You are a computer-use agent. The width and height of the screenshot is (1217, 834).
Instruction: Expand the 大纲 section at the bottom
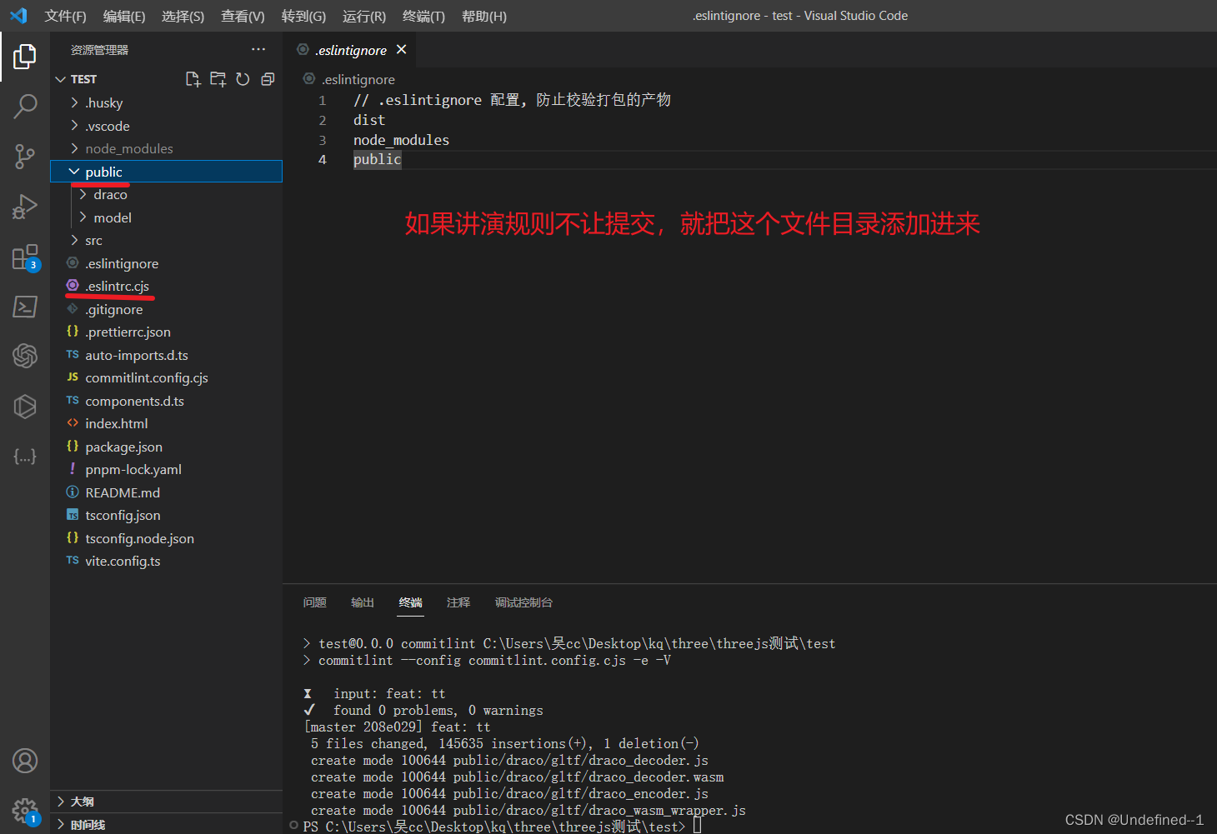click(83, 801)
